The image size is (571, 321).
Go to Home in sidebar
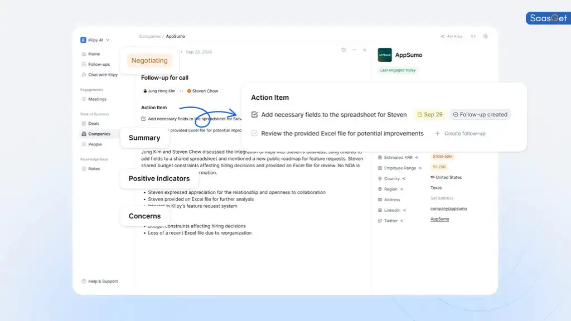(x=94, y=54)
